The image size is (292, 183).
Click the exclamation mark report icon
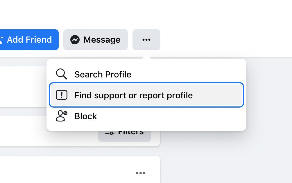pyautogui.click(x=62, y=95)
